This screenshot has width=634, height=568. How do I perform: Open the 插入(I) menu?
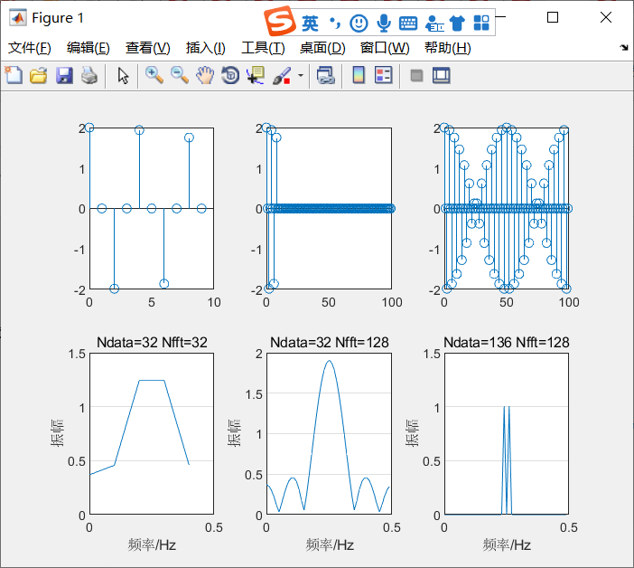coord(205,48)
